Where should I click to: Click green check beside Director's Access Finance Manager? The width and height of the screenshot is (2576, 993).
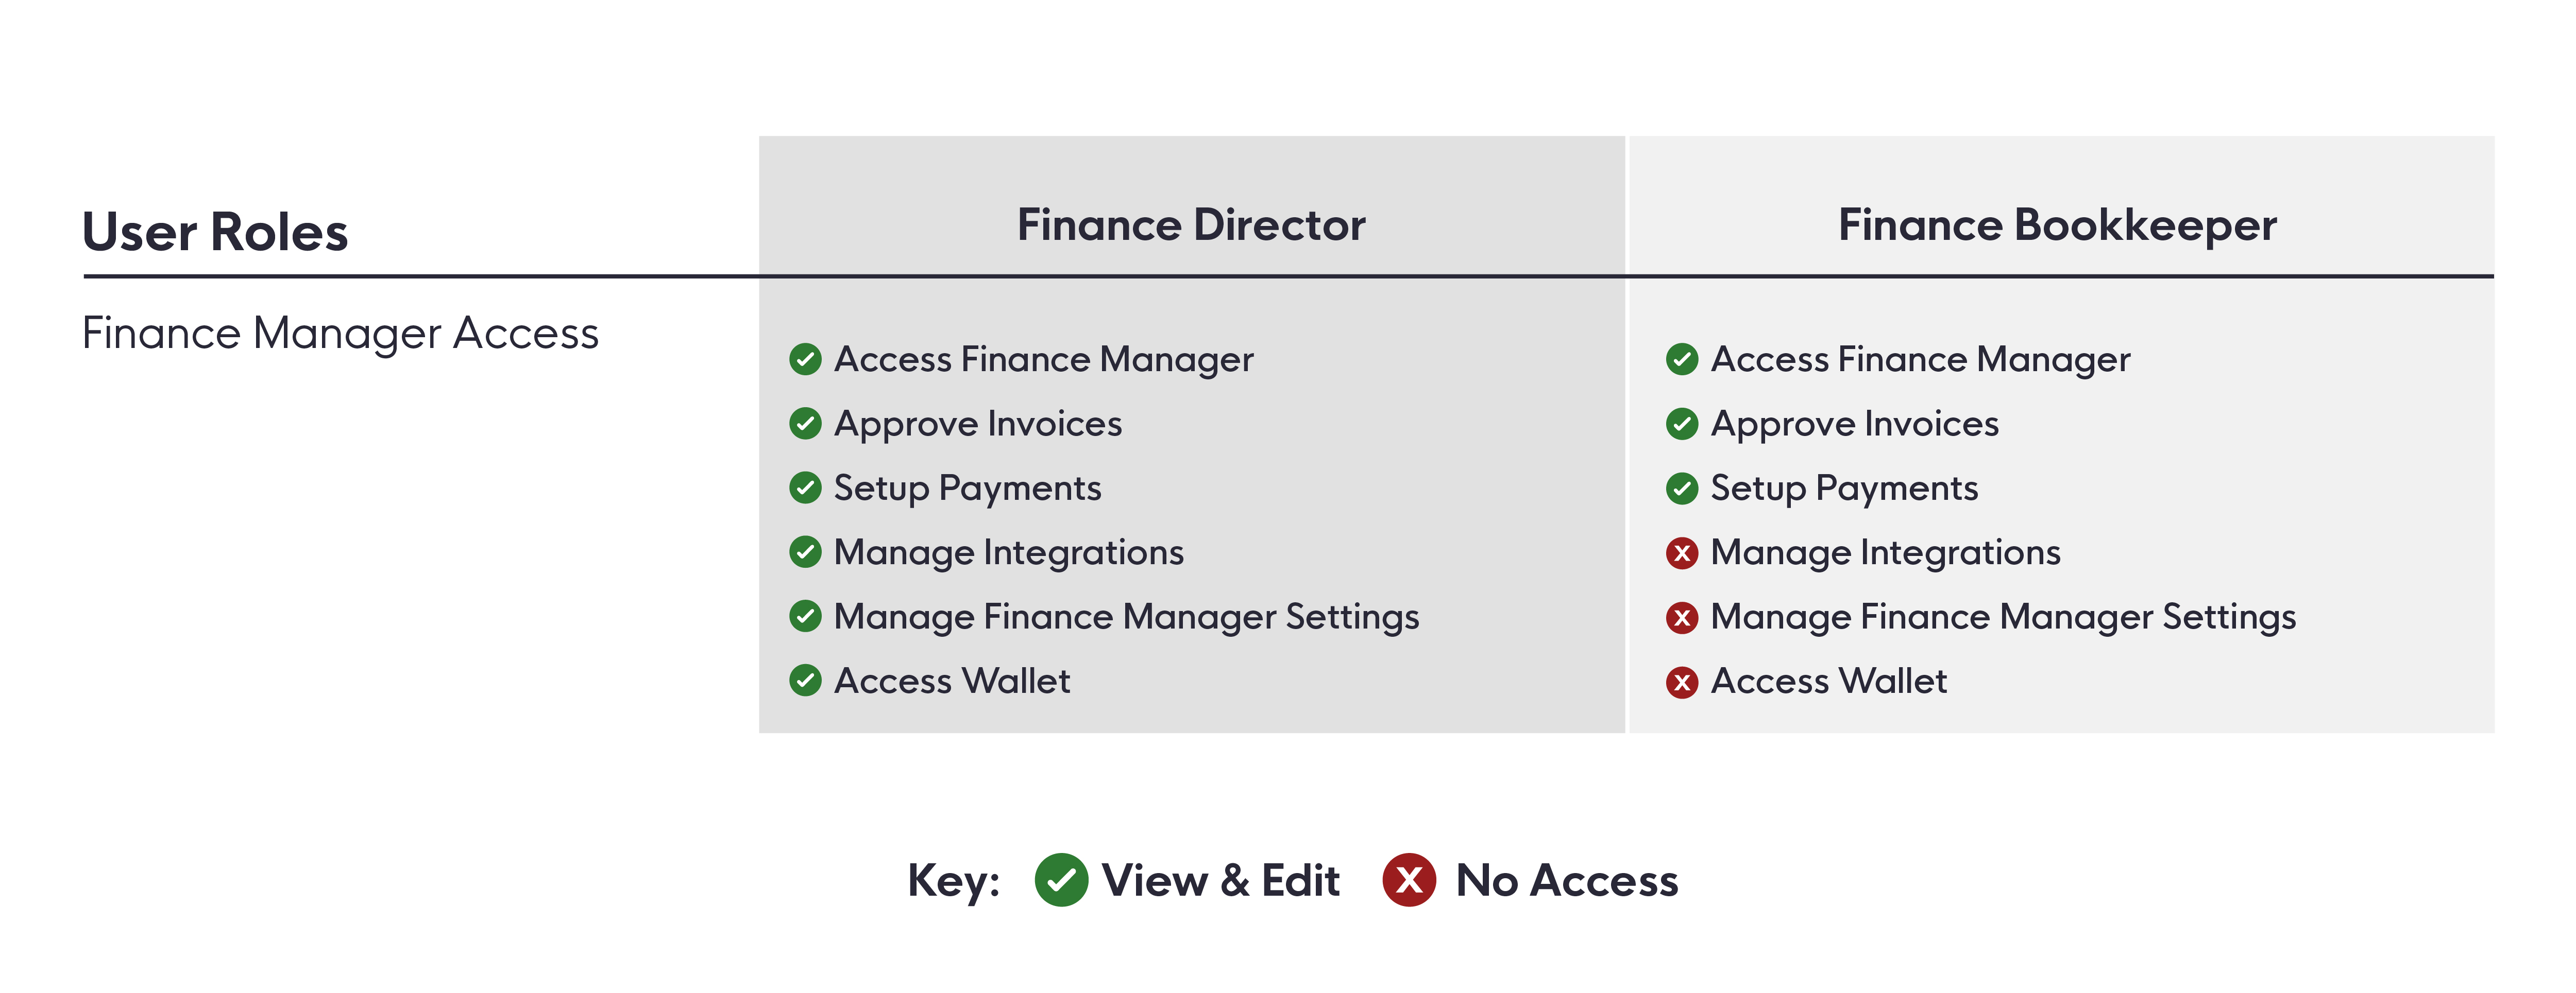point(805,359)
